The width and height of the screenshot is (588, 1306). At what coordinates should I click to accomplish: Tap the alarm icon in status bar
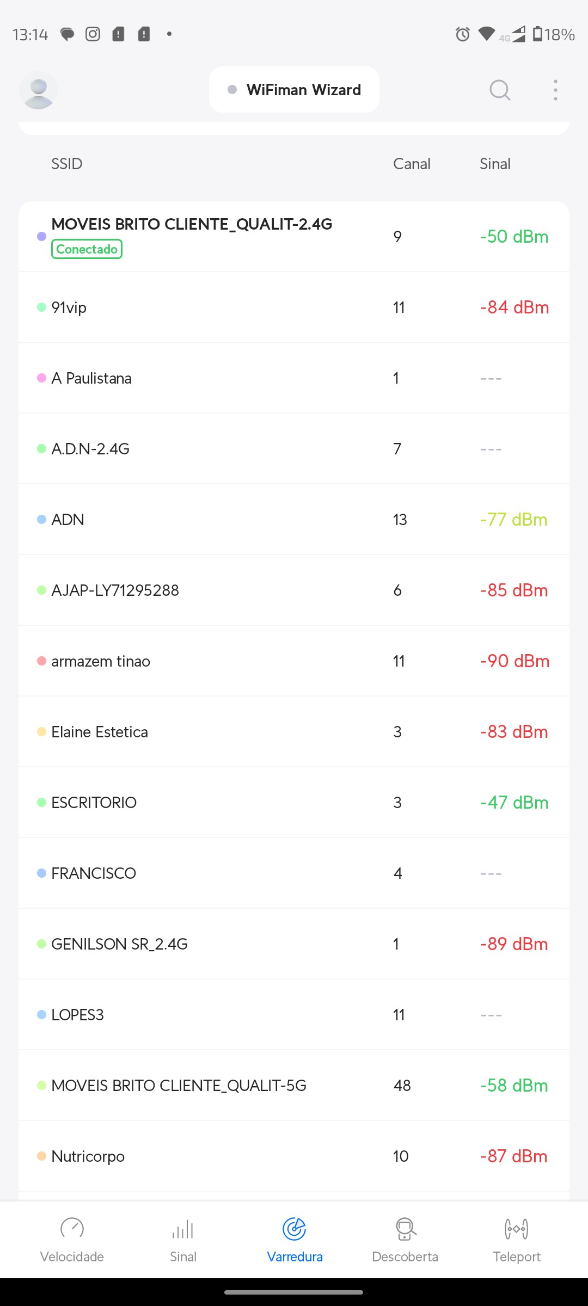[x=462, y=34]
